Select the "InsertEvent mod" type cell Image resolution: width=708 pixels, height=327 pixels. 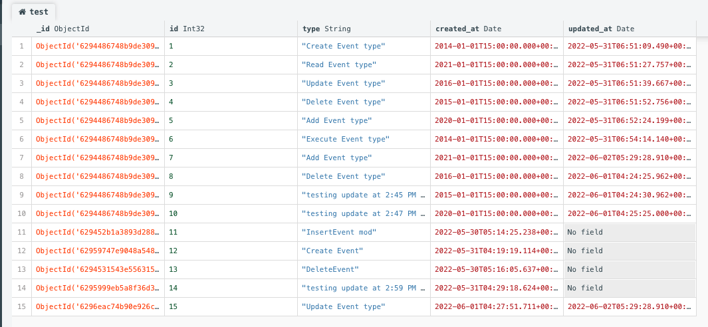click(x=339, y=233)
